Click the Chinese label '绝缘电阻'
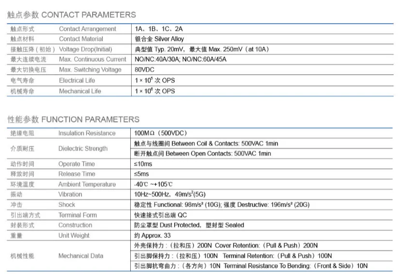This screenshot has height=275, width=398. click(x=22, y=133)
